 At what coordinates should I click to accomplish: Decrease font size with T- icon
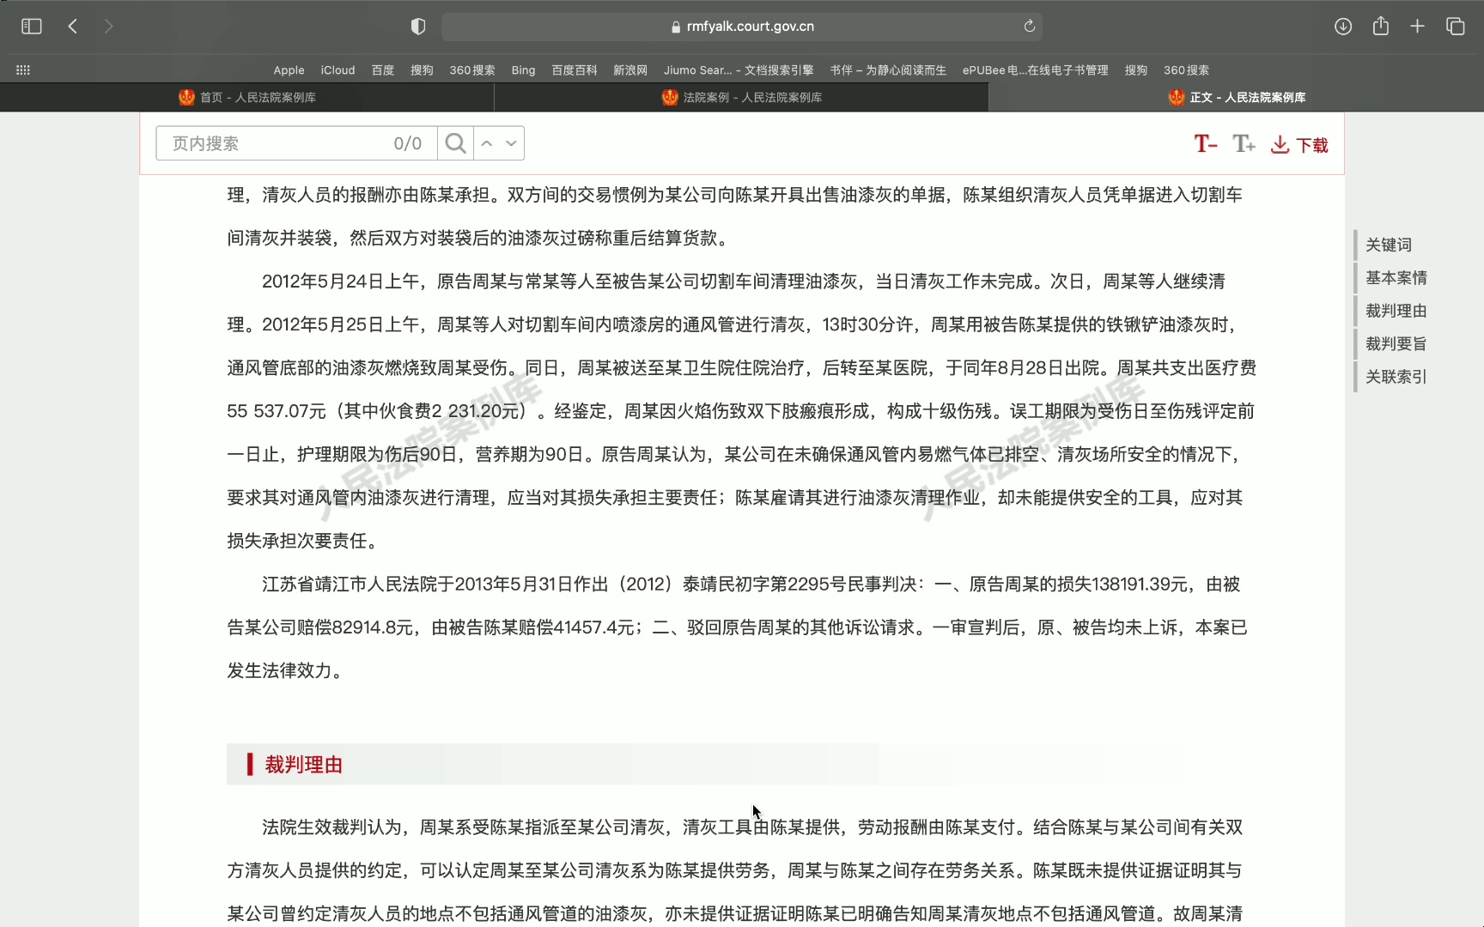tap(1206, 144)
